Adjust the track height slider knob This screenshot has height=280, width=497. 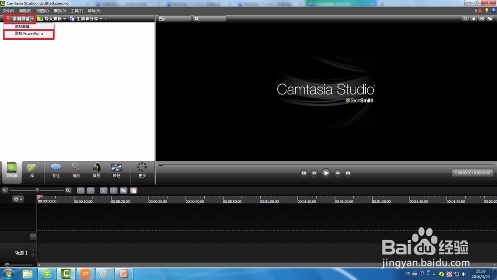7,265
